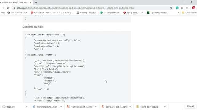Open a new browser tab
This screenshot has width=197, height=110.
pos(36,2)
